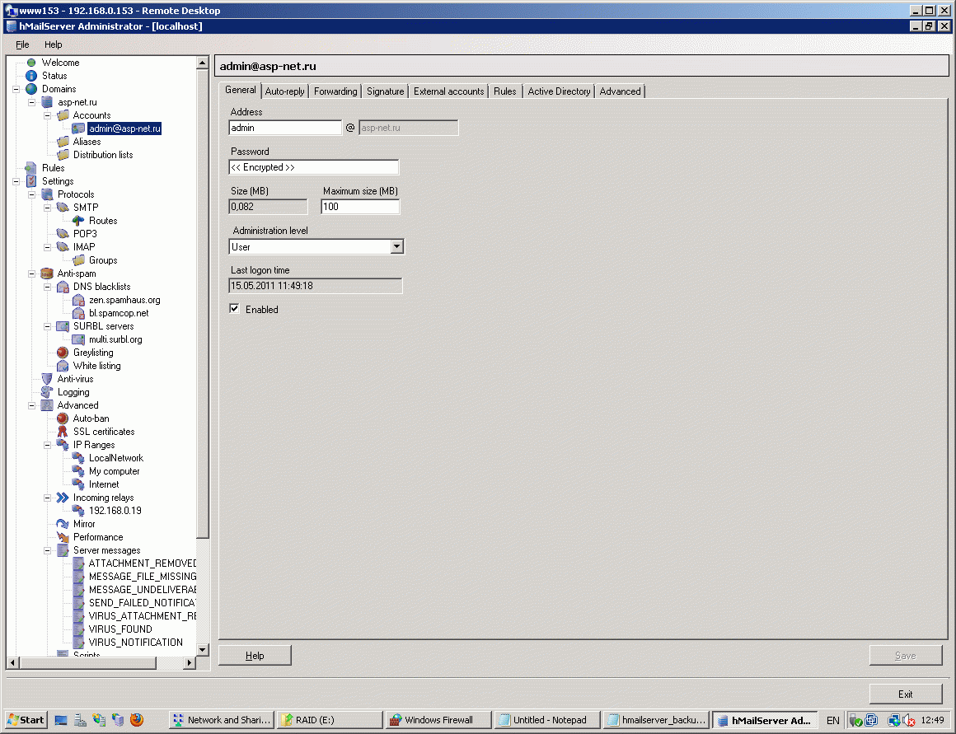Open the Start menu
The image size is (956, 734).
pos(26,720)
